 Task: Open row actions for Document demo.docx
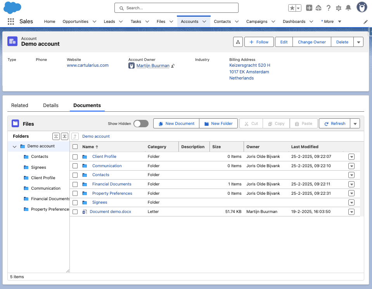[x=351, y=212]
